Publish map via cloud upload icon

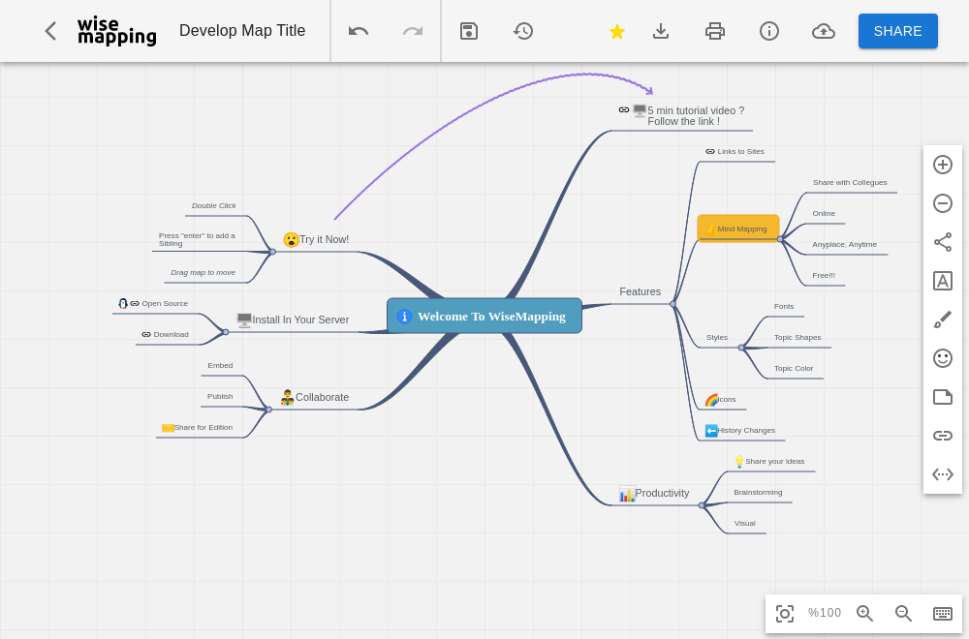click(823, 31)
